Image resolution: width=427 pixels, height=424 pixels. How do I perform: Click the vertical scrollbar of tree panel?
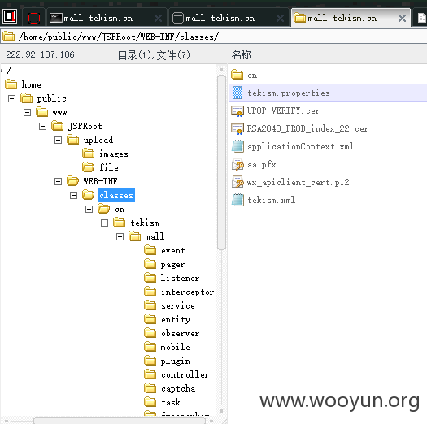tap(221, 162)
